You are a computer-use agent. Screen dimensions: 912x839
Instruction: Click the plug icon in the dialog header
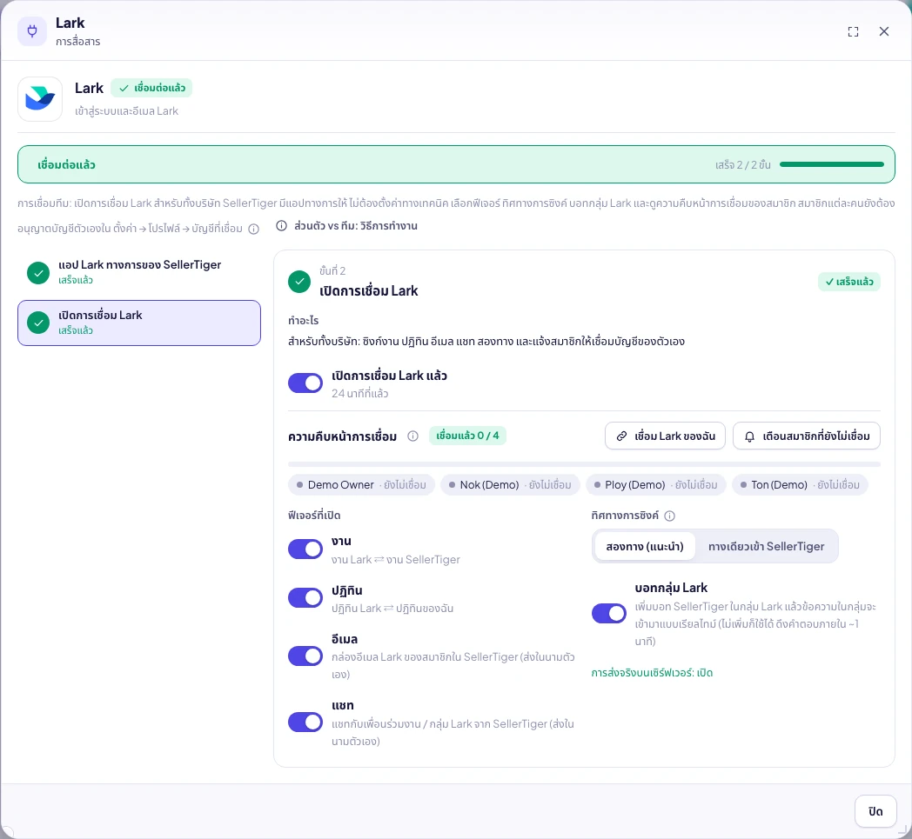click(x=32, y=30)
